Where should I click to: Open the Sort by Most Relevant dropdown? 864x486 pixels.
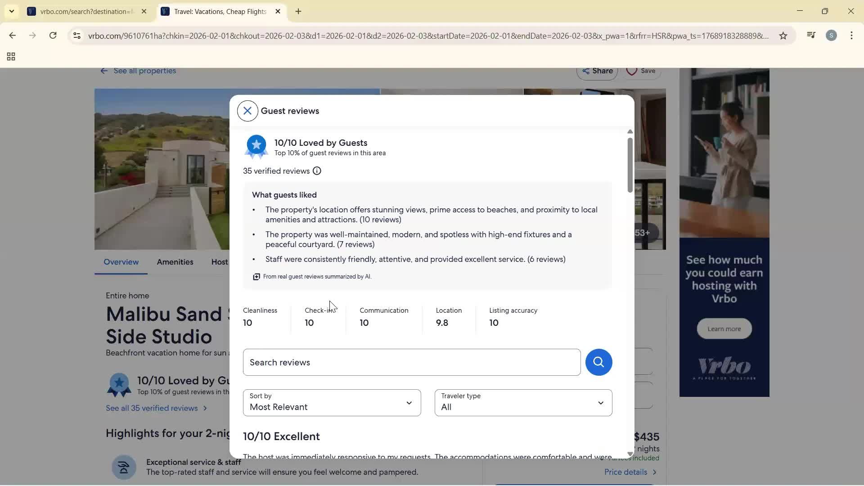point(332,403)
